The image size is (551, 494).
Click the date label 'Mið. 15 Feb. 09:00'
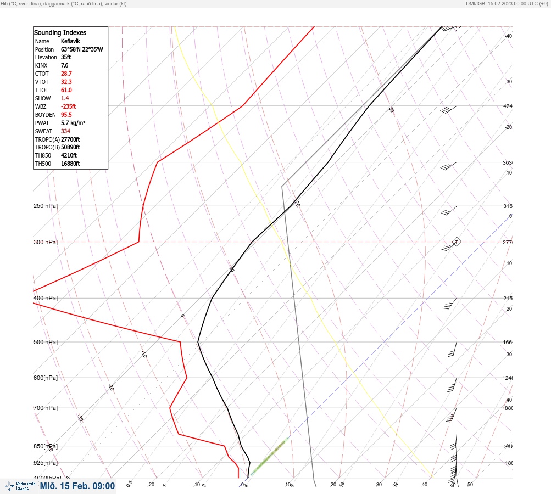click(x=77, y=486)
